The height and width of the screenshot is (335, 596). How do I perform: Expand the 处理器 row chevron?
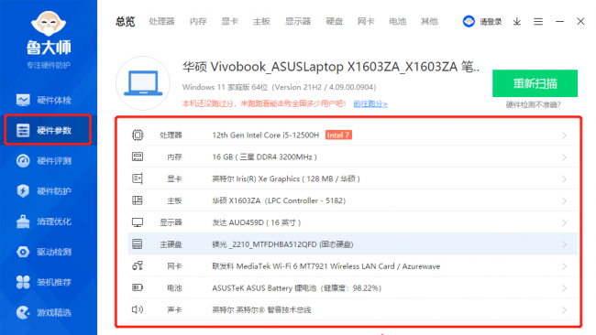(564, 135)
